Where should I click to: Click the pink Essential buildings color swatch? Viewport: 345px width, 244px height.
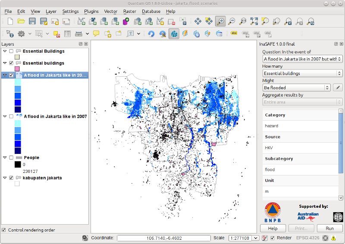coord(17,69)
